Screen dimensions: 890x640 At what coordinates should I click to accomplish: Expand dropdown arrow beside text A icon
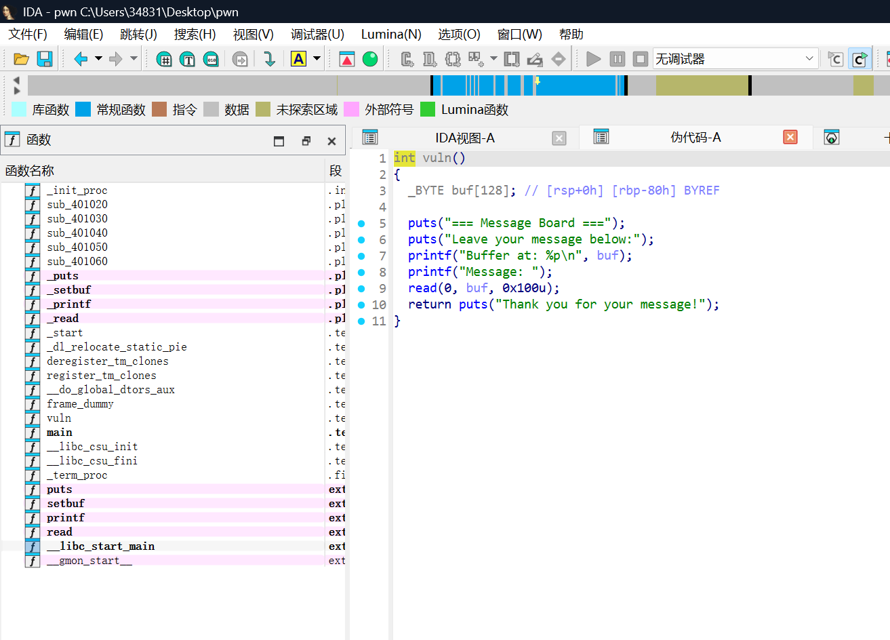317,59
